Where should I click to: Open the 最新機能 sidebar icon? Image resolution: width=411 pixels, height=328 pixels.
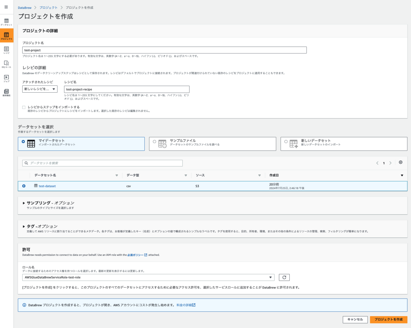pos(7,93)
